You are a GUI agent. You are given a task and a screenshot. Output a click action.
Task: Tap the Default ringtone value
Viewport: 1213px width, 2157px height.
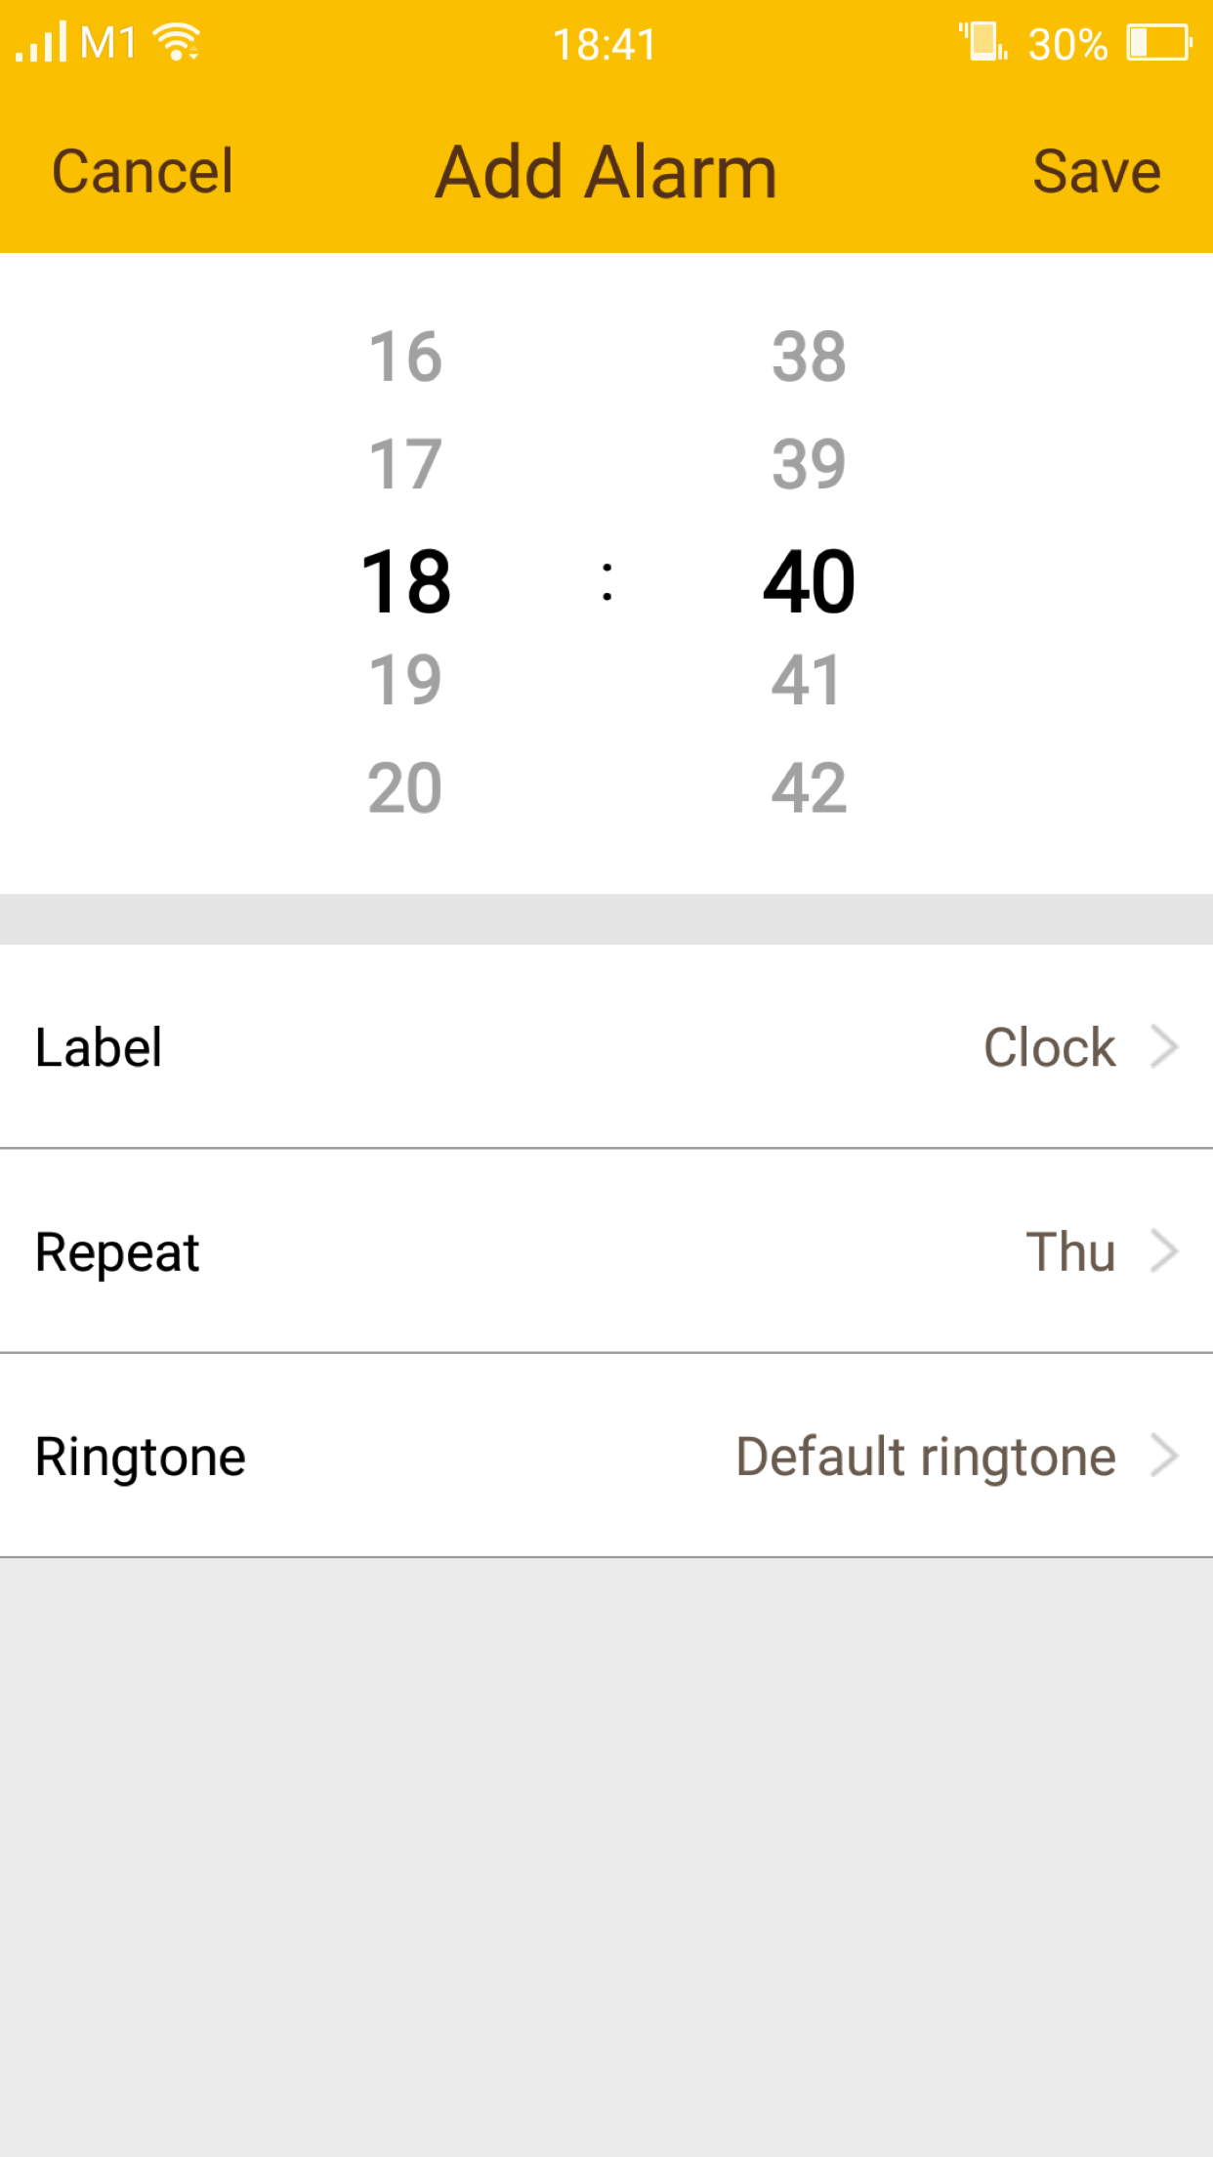926,1457
